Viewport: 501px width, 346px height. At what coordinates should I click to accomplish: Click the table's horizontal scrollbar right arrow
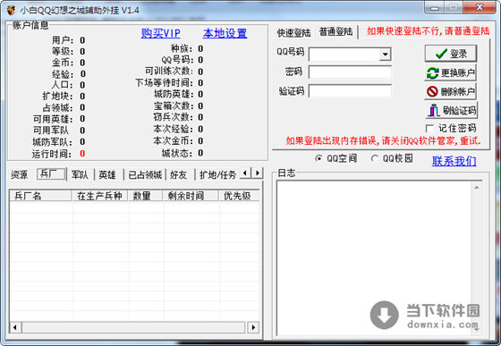coord(253,327)
